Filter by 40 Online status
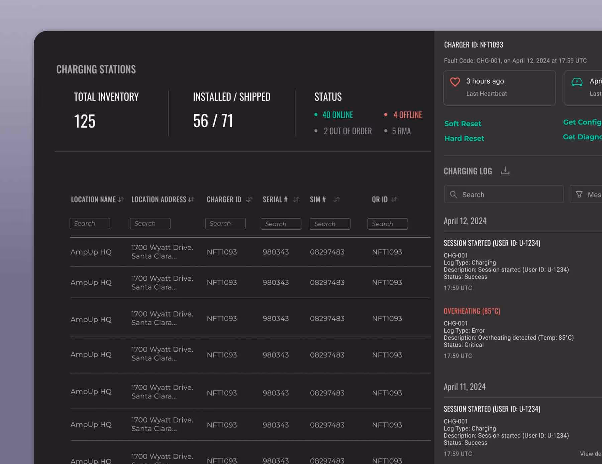 tap(338, 115)
